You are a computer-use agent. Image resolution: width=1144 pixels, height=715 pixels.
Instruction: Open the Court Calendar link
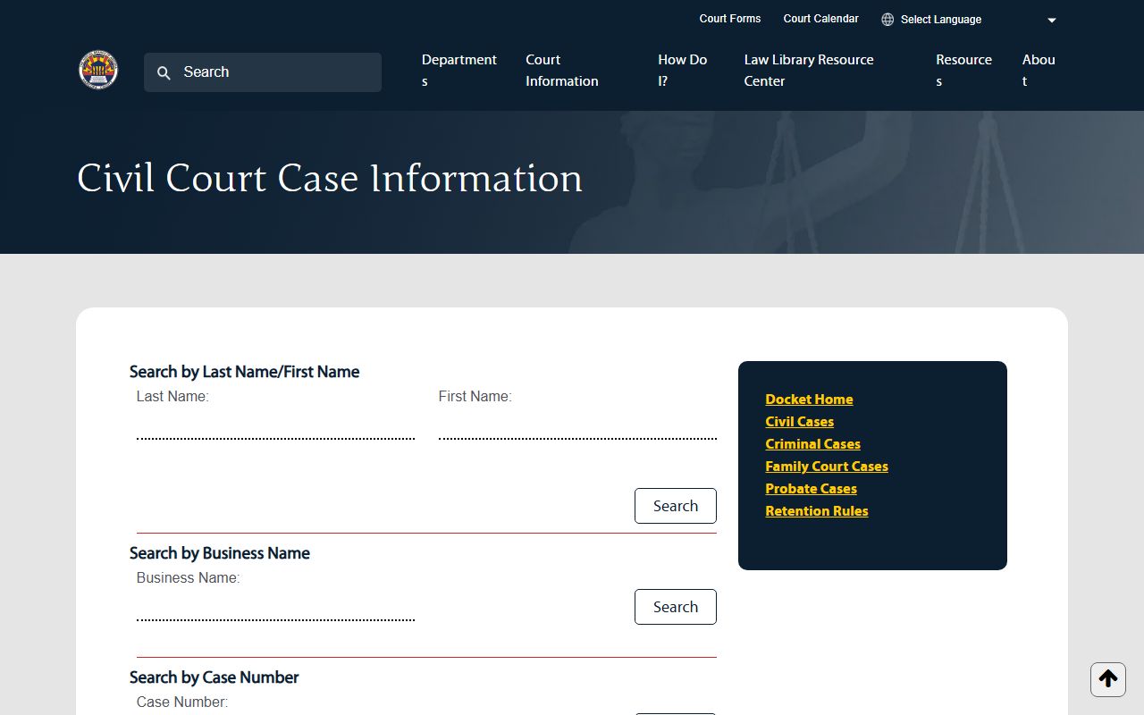[x=820, y=19]
